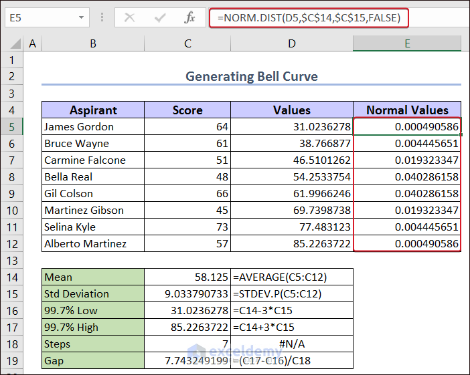The height and width of the screenshot is (375, 470).
Task: Click the Enter checkmark formula bar icon
Action: point(159,18)
